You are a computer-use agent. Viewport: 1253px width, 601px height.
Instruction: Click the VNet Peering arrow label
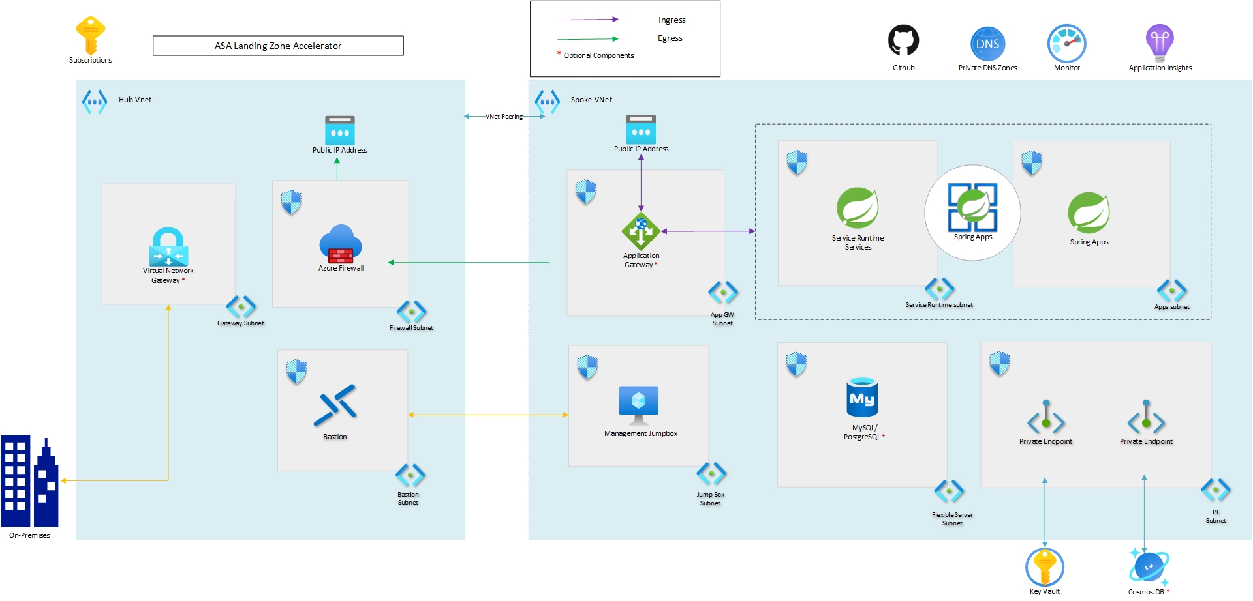(503, 116)
